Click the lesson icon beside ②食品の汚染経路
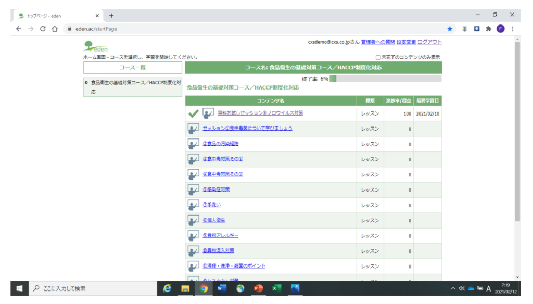 click(x=193, y=144)
